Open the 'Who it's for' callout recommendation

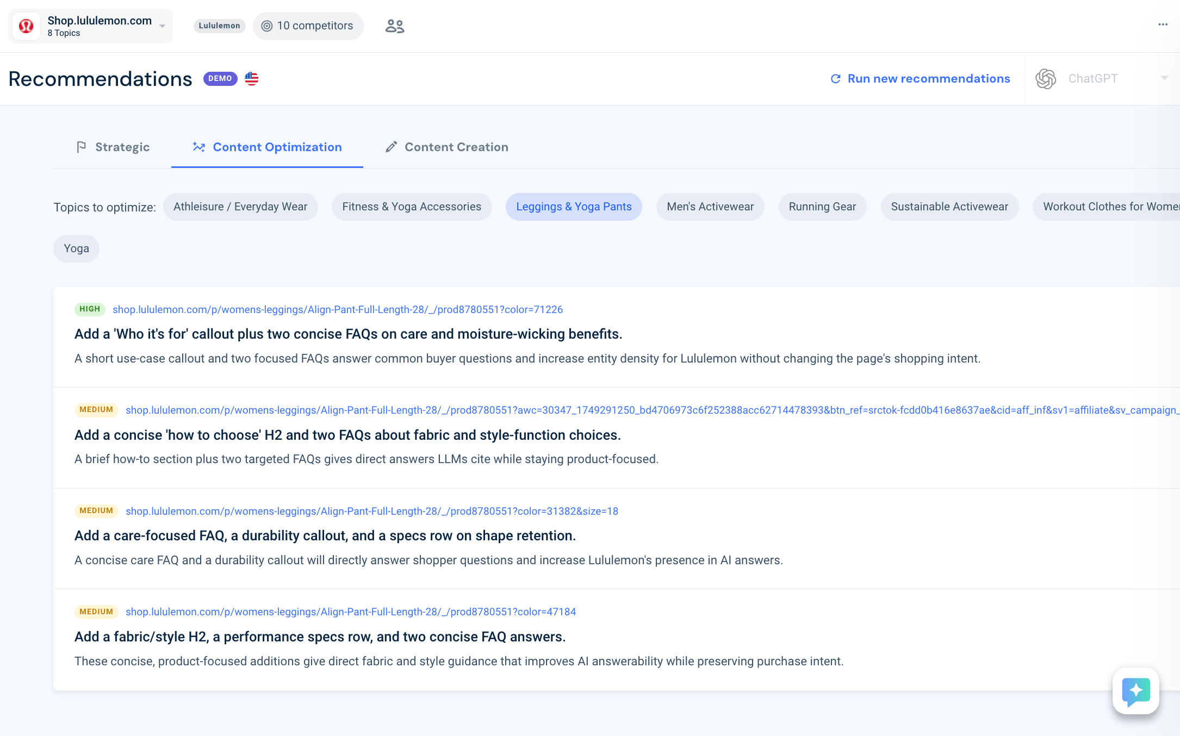click(348, 334)
